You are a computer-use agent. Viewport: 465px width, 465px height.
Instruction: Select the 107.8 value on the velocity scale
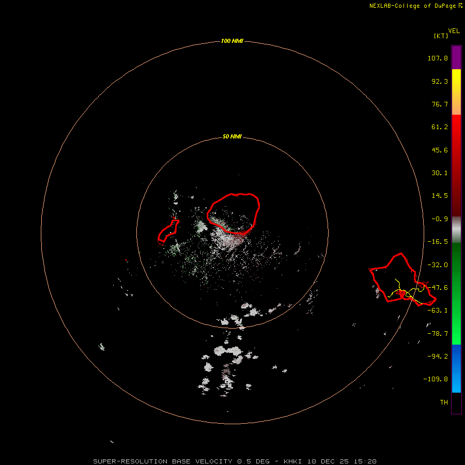438,58
